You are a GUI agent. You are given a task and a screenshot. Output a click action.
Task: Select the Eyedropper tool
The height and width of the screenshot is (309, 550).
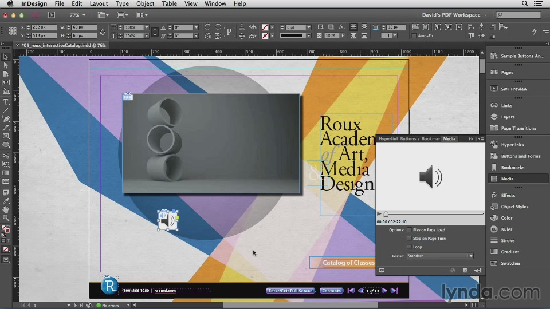[6, 201]
